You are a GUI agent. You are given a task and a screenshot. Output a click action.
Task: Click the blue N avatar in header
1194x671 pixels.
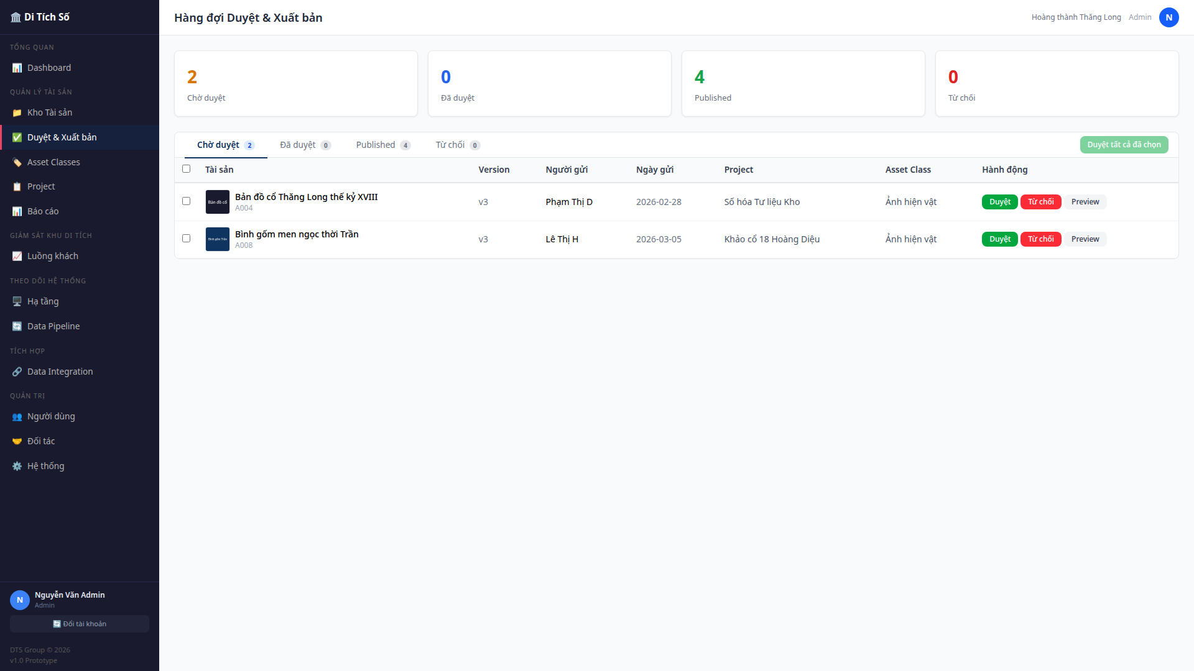point(1169,17)
